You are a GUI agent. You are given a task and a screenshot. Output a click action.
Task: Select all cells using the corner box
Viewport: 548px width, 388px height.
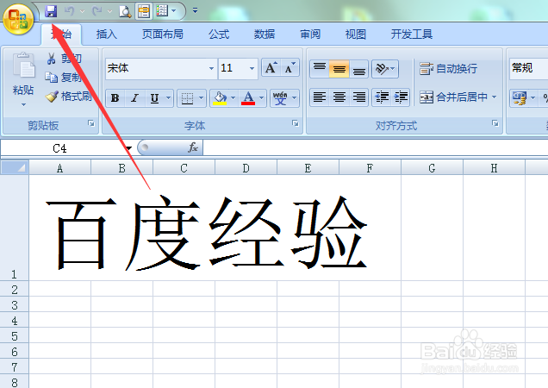click(15, 167)
